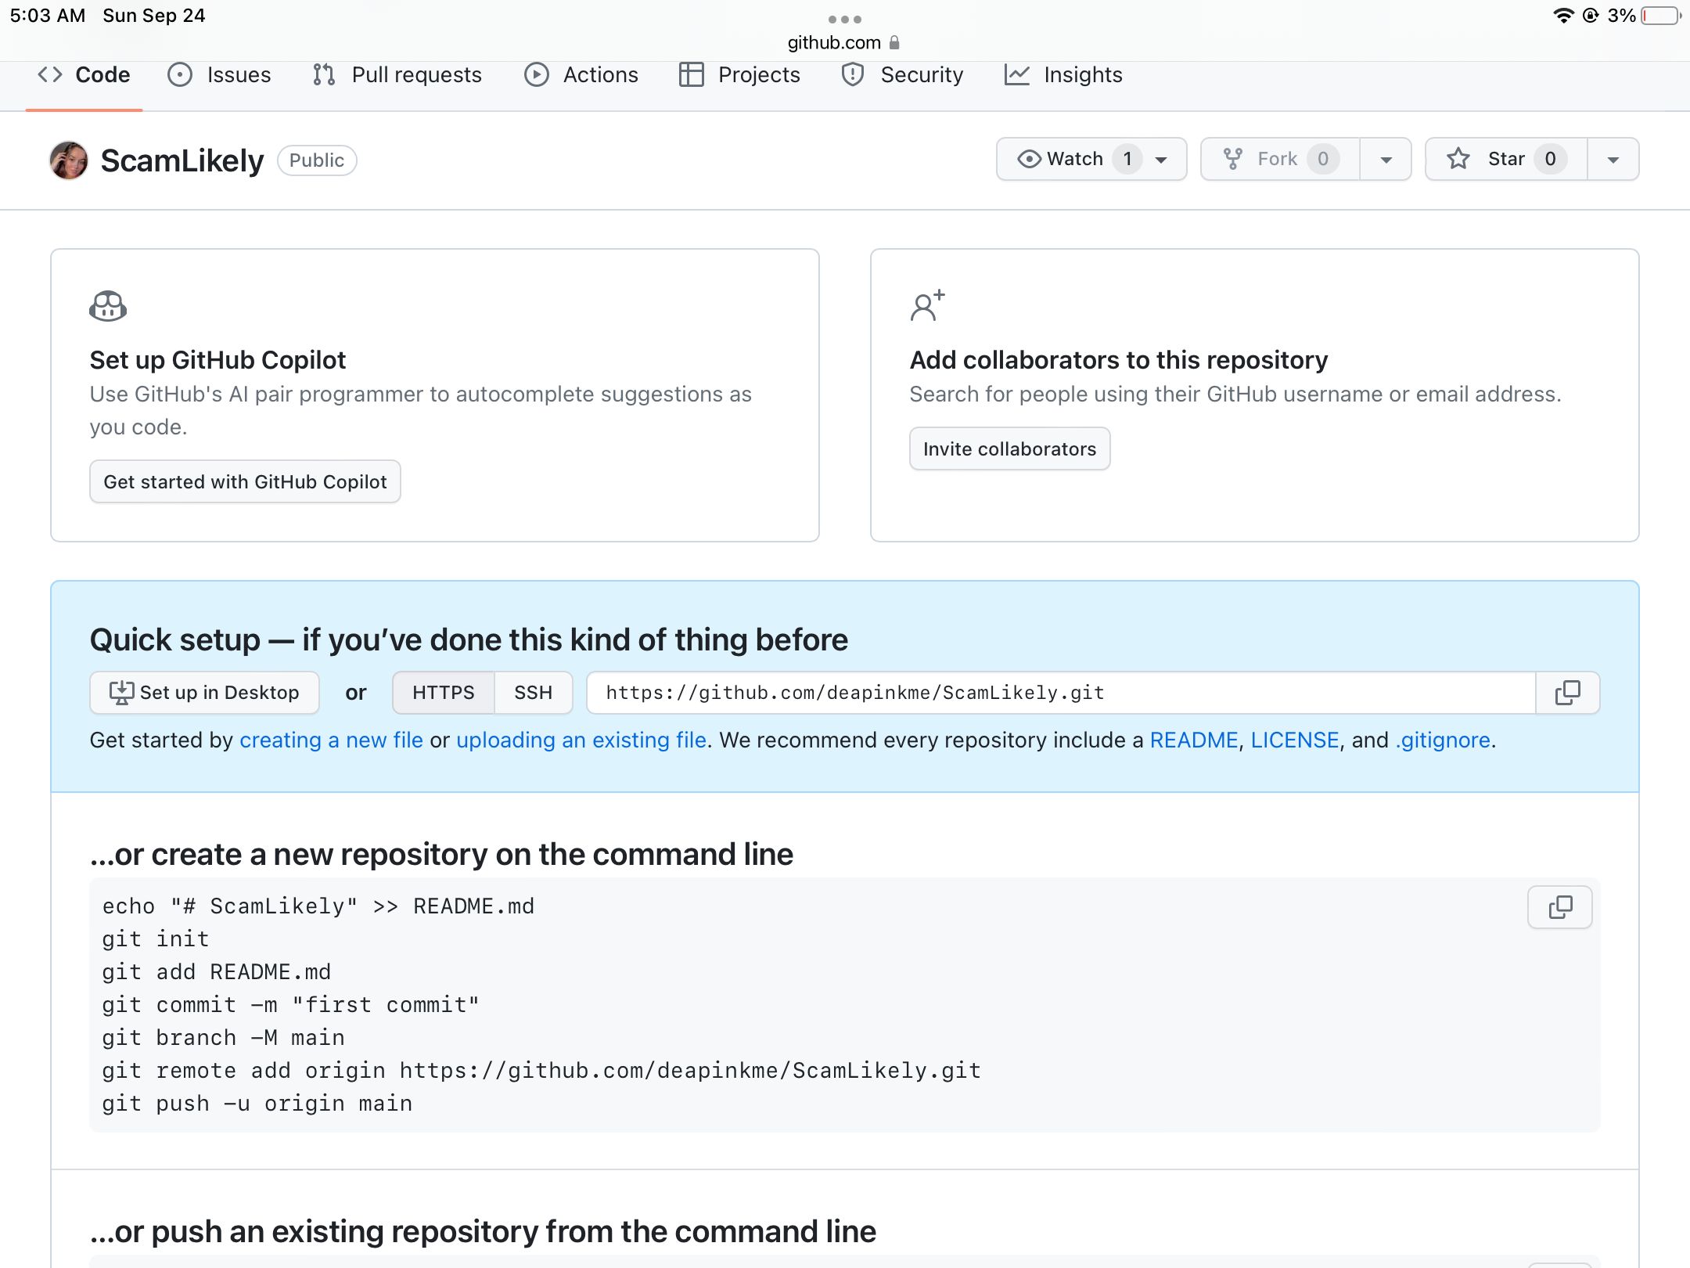Click the 'git commit -m "first commit"' line
Screen dimensions: 1690x1268
click(291, 1005)
